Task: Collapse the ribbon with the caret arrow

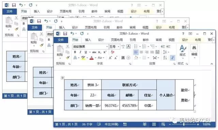Action: (x=212, y=64)
